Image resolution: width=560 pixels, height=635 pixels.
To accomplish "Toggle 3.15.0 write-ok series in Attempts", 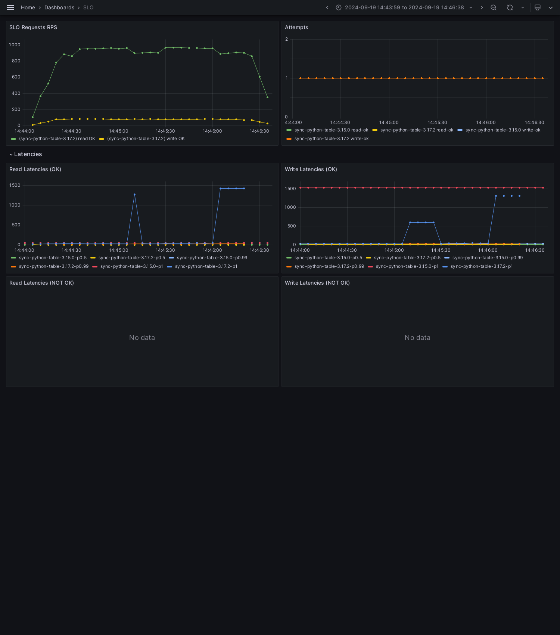I will pyautogui.click(x=503, y=130).
